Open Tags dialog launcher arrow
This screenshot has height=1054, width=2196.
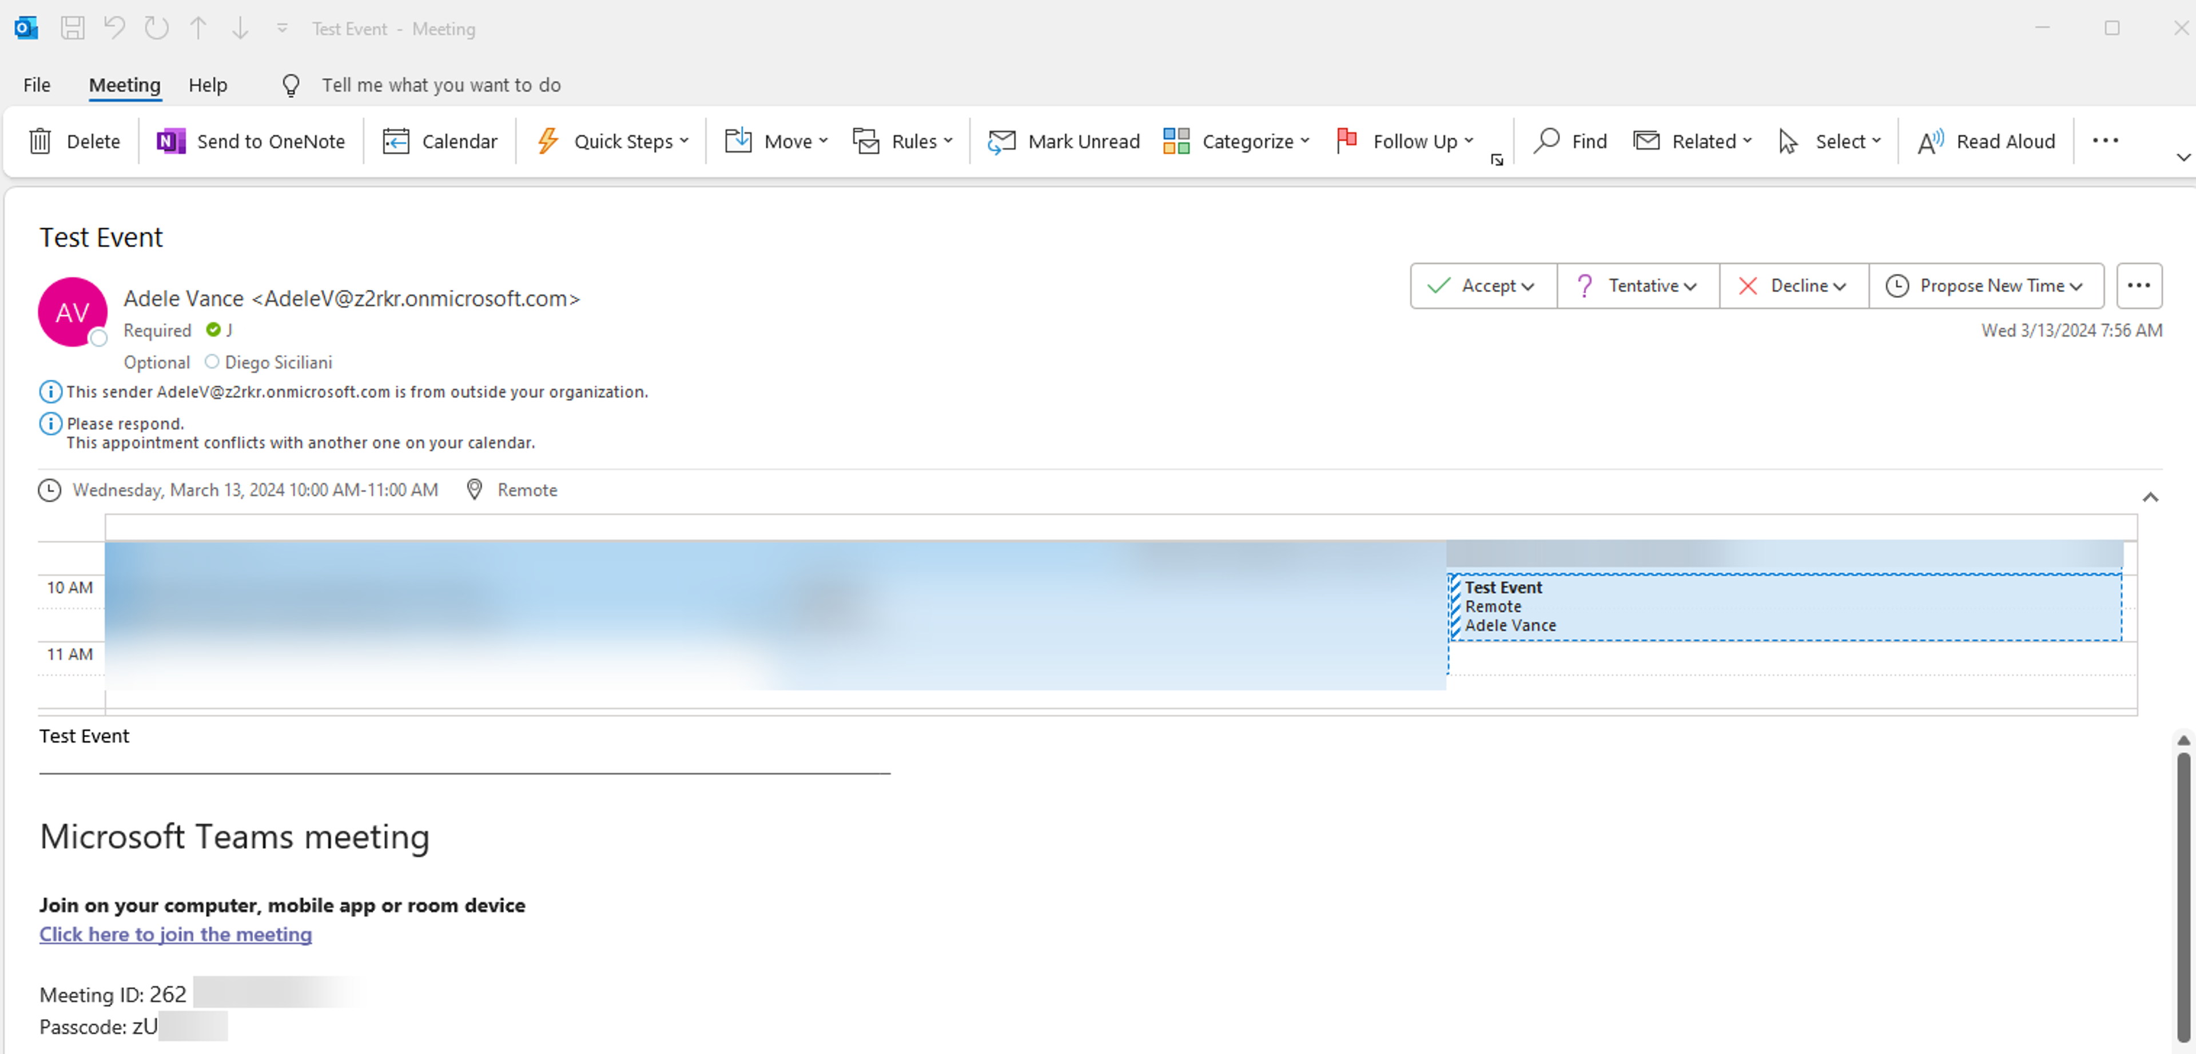pyautogui.click(x=1497, y=159)
